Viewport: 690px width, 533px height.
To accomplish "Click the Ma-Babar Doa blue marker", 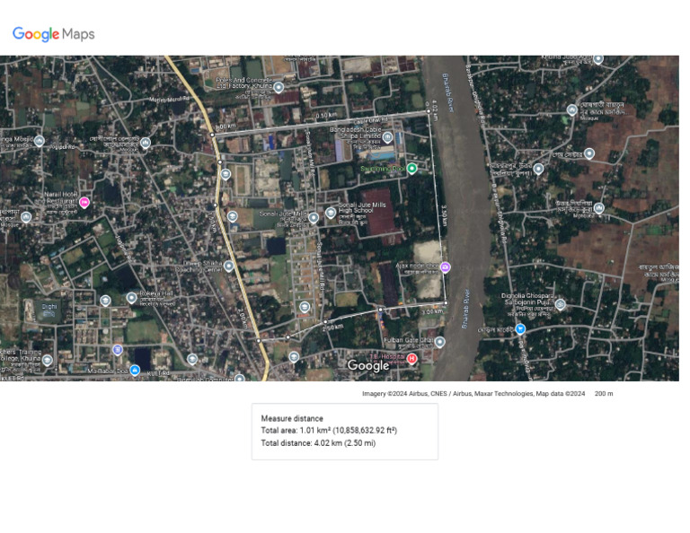I will 135,370.
